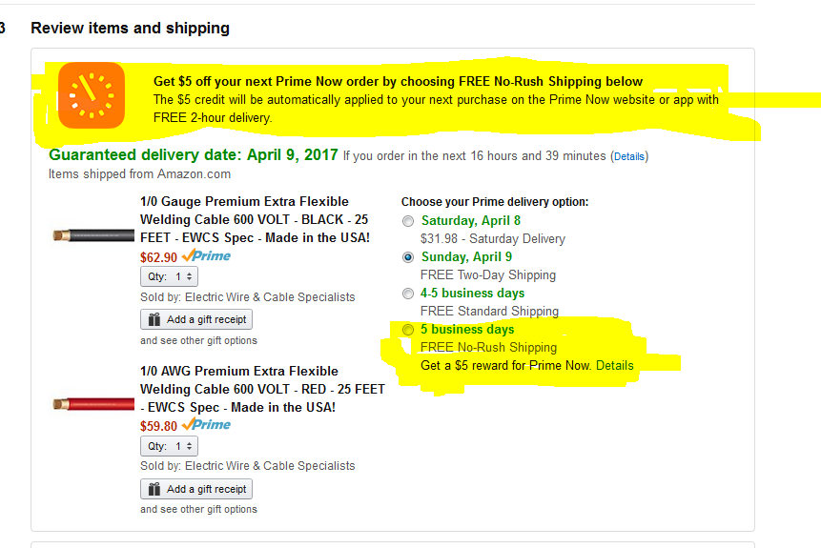The height and width of the screenshot is (548, 821).
Task: Add a gift receipt for black cable
Action: [x=196, y=319]
